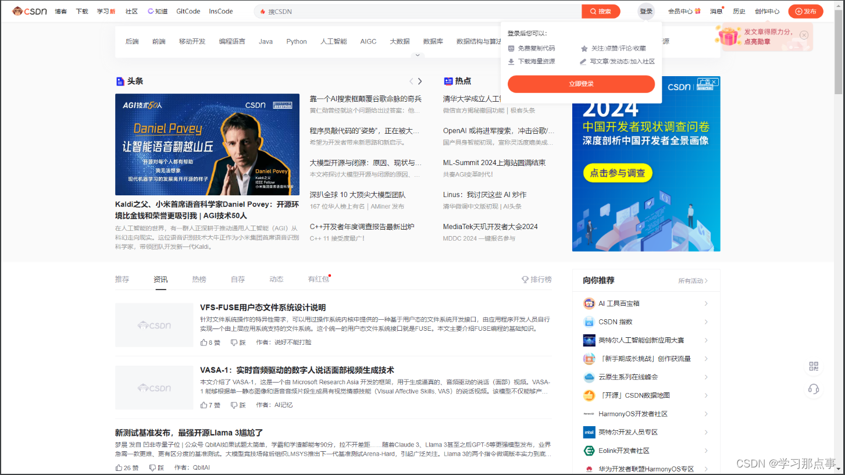This screenshot has width=845, height=475.
Task: Click the 知道 icon in the top nav
Action: point(151,11)
